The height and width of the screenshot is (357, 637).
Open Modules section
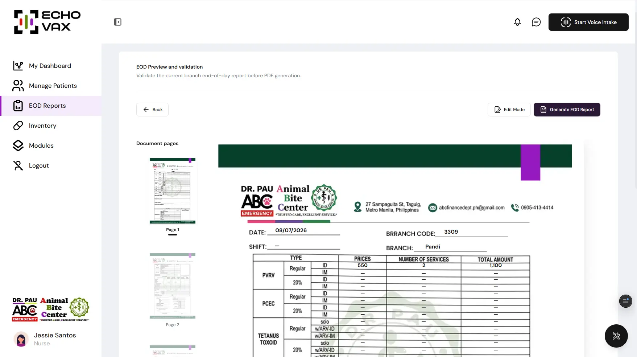point(51,145)
